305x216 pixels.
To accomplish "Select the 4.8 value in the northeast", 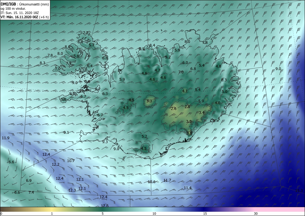I will (x=218, y=66).
